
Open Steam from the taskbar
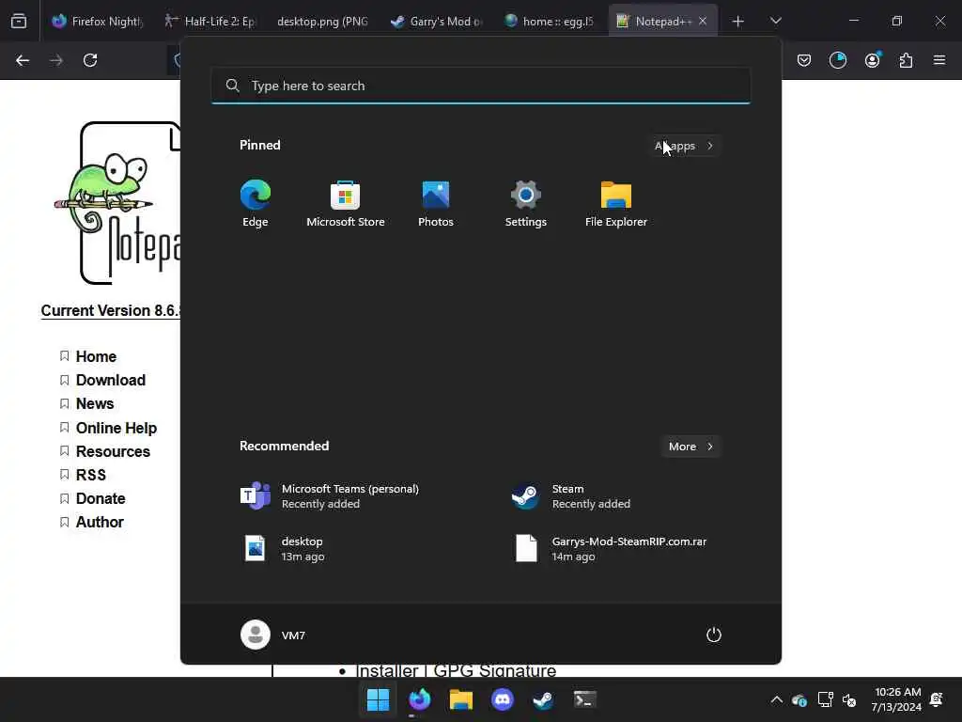[543, 699]
